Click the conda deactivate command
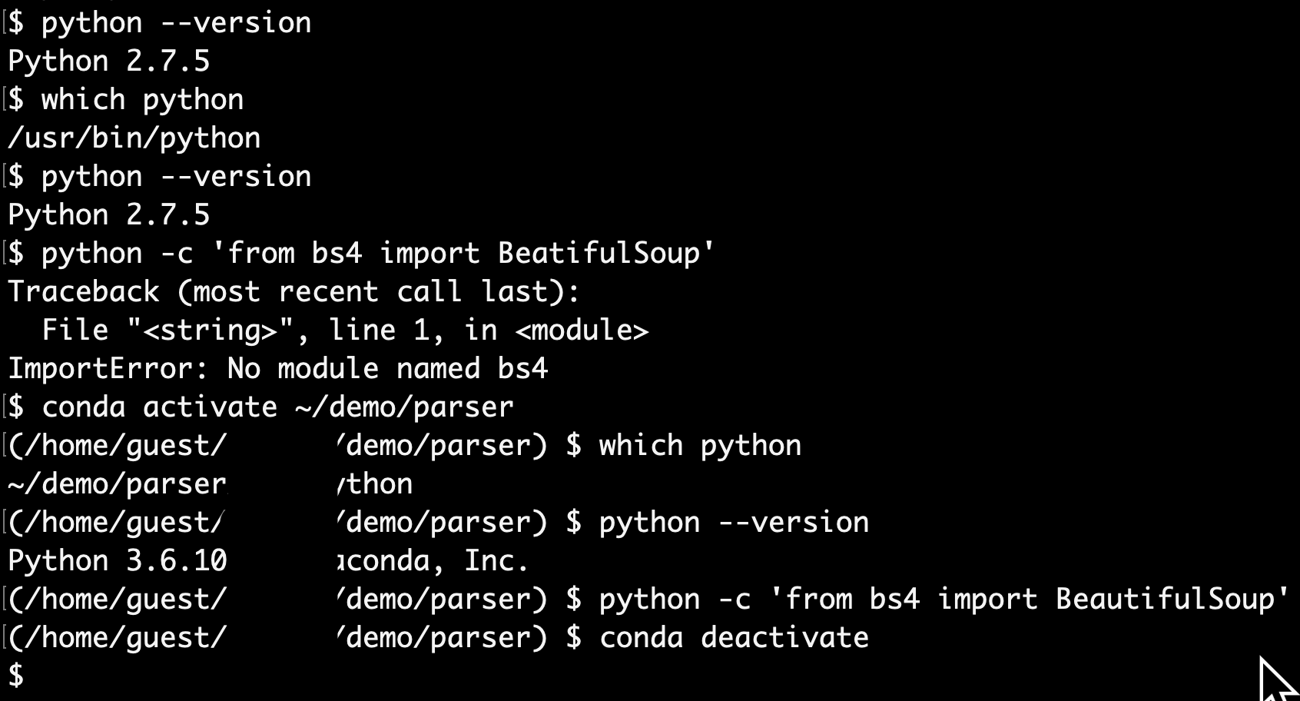 [x=734, y=638]
